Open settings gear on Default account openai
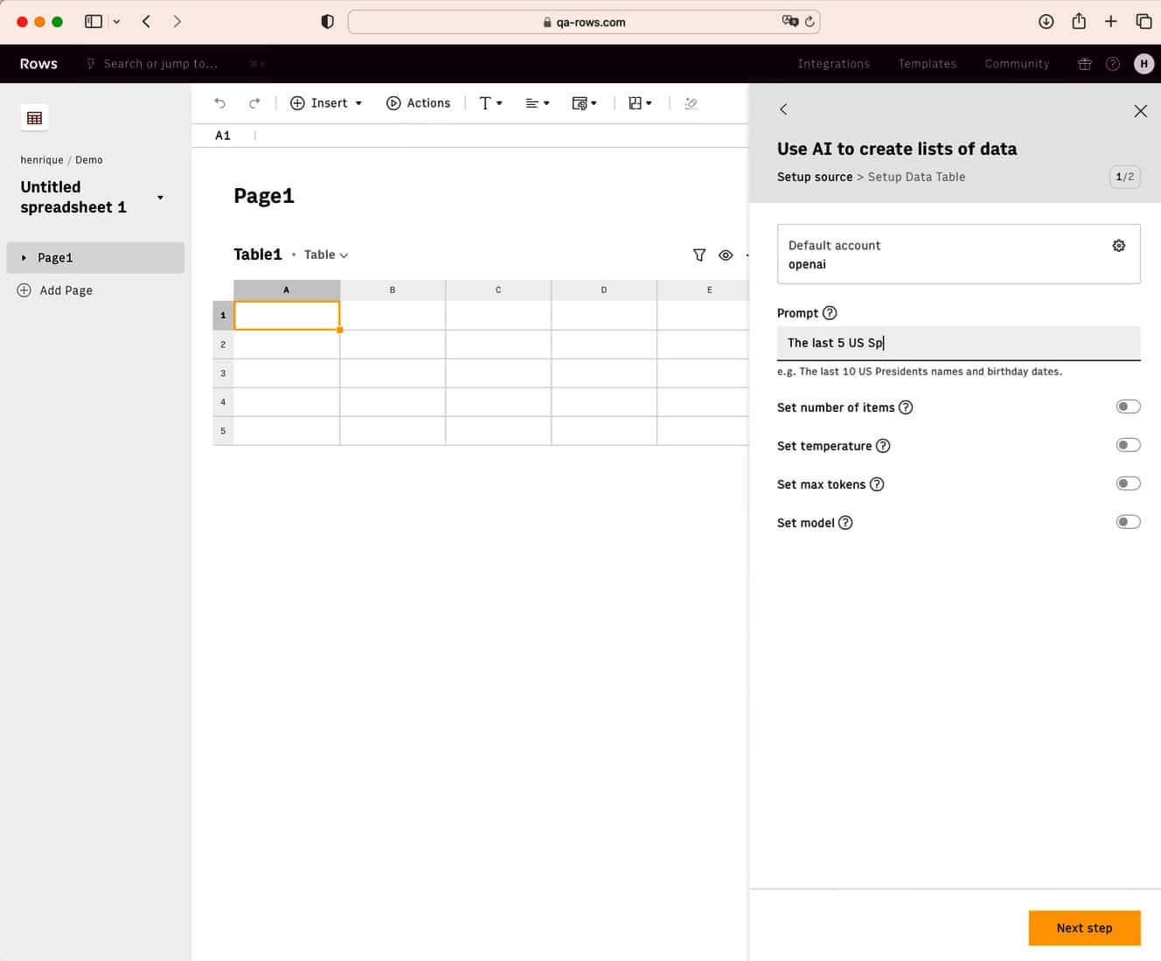Screen dimensions: 1161x961 point(1119,245)
